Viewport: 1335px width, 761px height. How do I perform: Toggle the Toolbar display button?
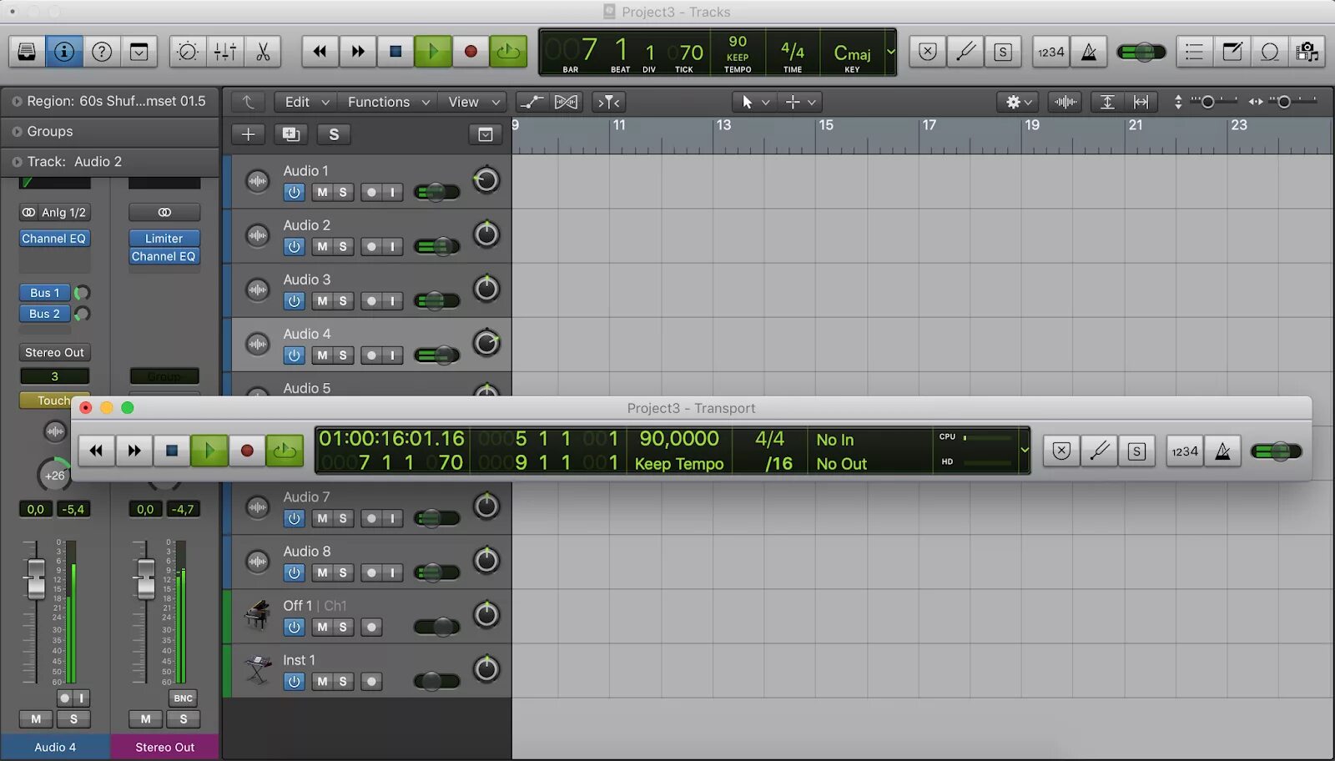tap(139, 52)
